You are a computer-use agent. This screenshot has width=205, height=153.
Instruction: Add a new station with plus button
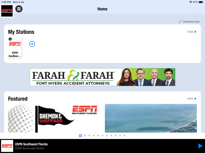[32, 44]
